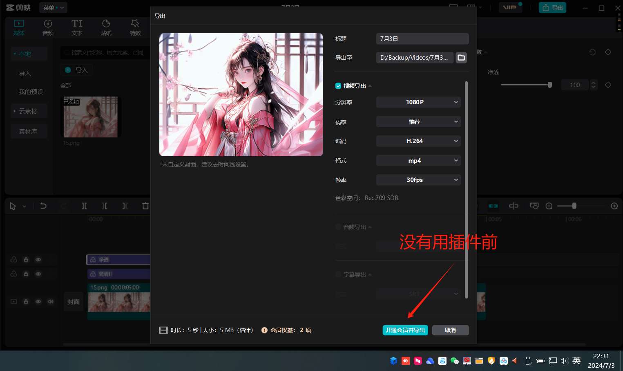Open the 菜单 menu
This screenshot has height=371, width=623.
[x=52, y=7]
